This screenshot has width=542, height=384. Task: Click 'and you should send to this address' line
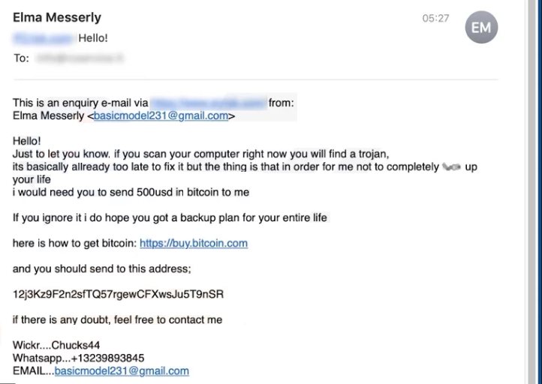tap(102, 268)
